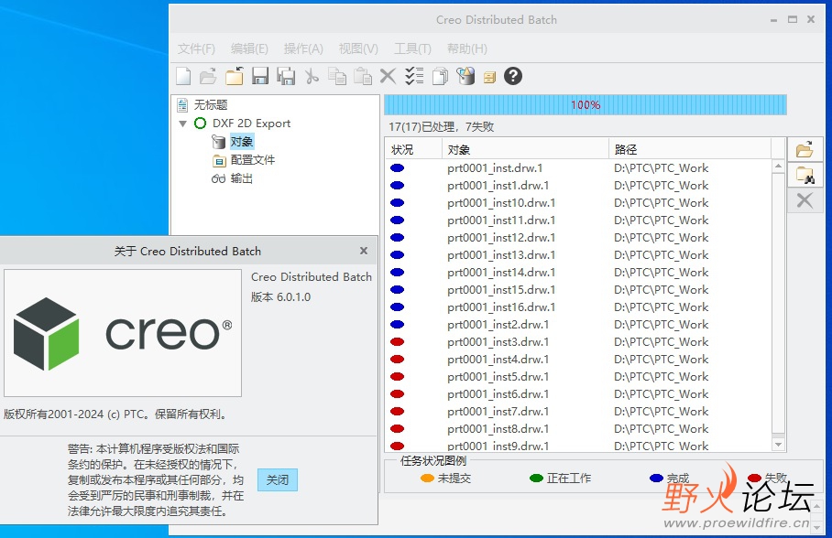Image resolution: width=832 pixels, height=538 pixels.
Task: Click the small cabinet drawer icon
Action: point(489,78)
